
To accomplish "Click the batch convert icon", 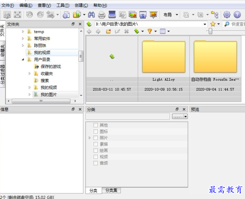I will [123, 15].
